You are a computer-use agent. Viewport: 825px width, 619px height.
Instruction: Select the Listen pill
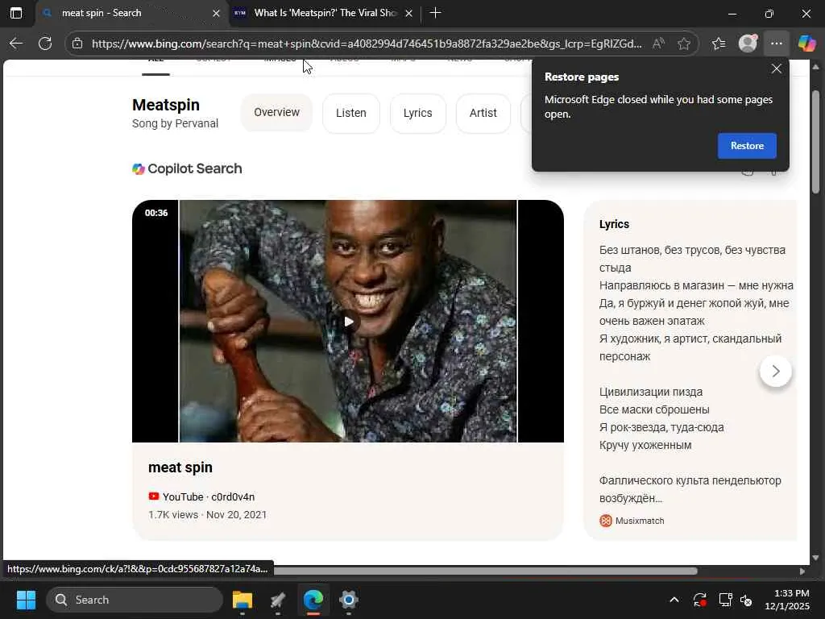click(351, 113)
